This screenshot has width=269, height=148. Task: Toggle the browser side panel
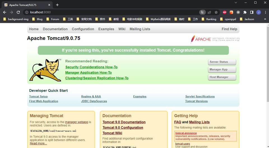pos(252,12)
